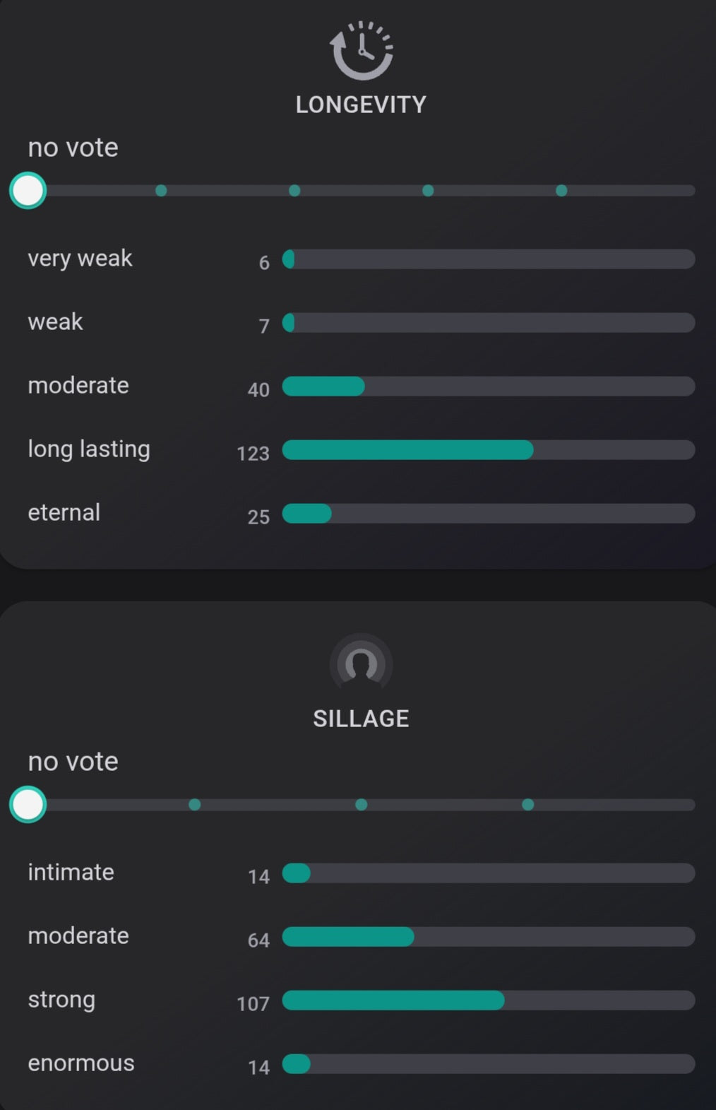Click the longevity slider white handle
716x1110 pixels.
(28, 191)
